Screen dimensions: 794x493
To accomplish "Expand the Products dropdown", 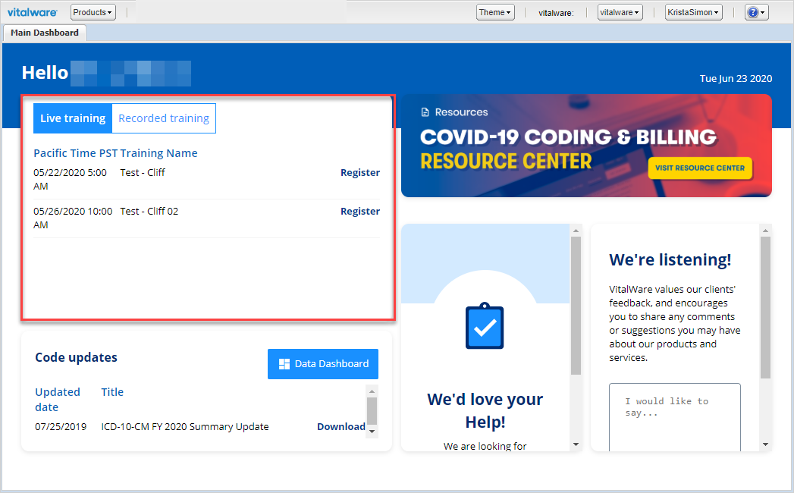I will [x=93, y=12].
